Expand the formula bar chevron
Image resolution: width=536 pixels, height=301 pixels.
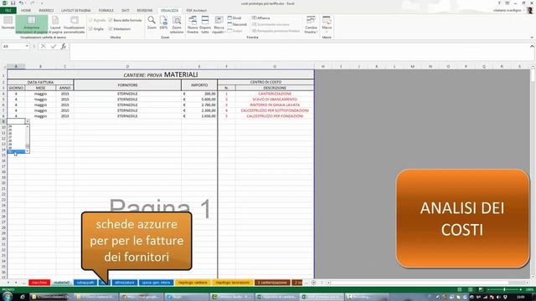tap(532, 46)
